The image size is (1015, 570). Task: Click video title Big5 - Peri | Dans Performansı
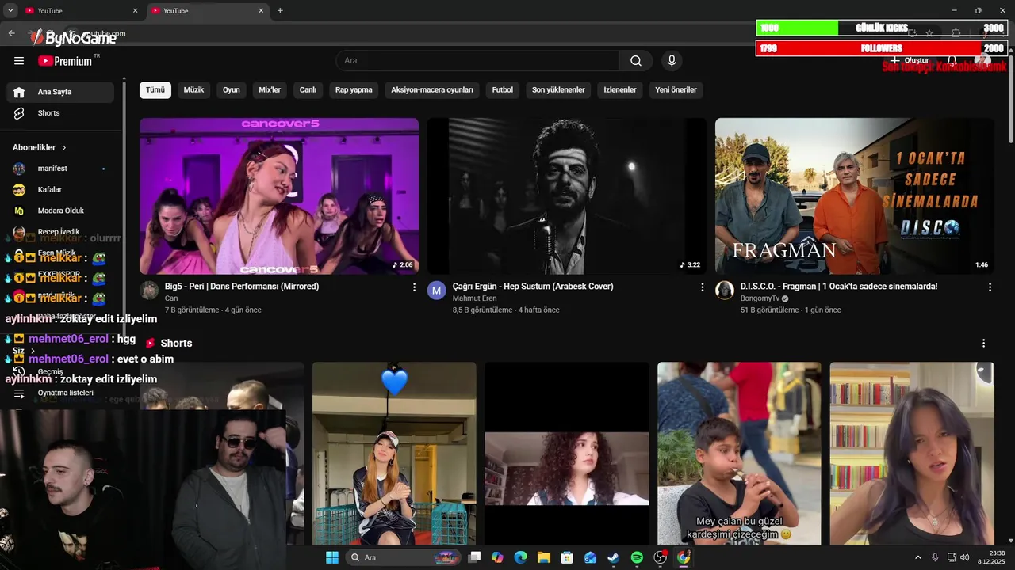pos(242,287)
